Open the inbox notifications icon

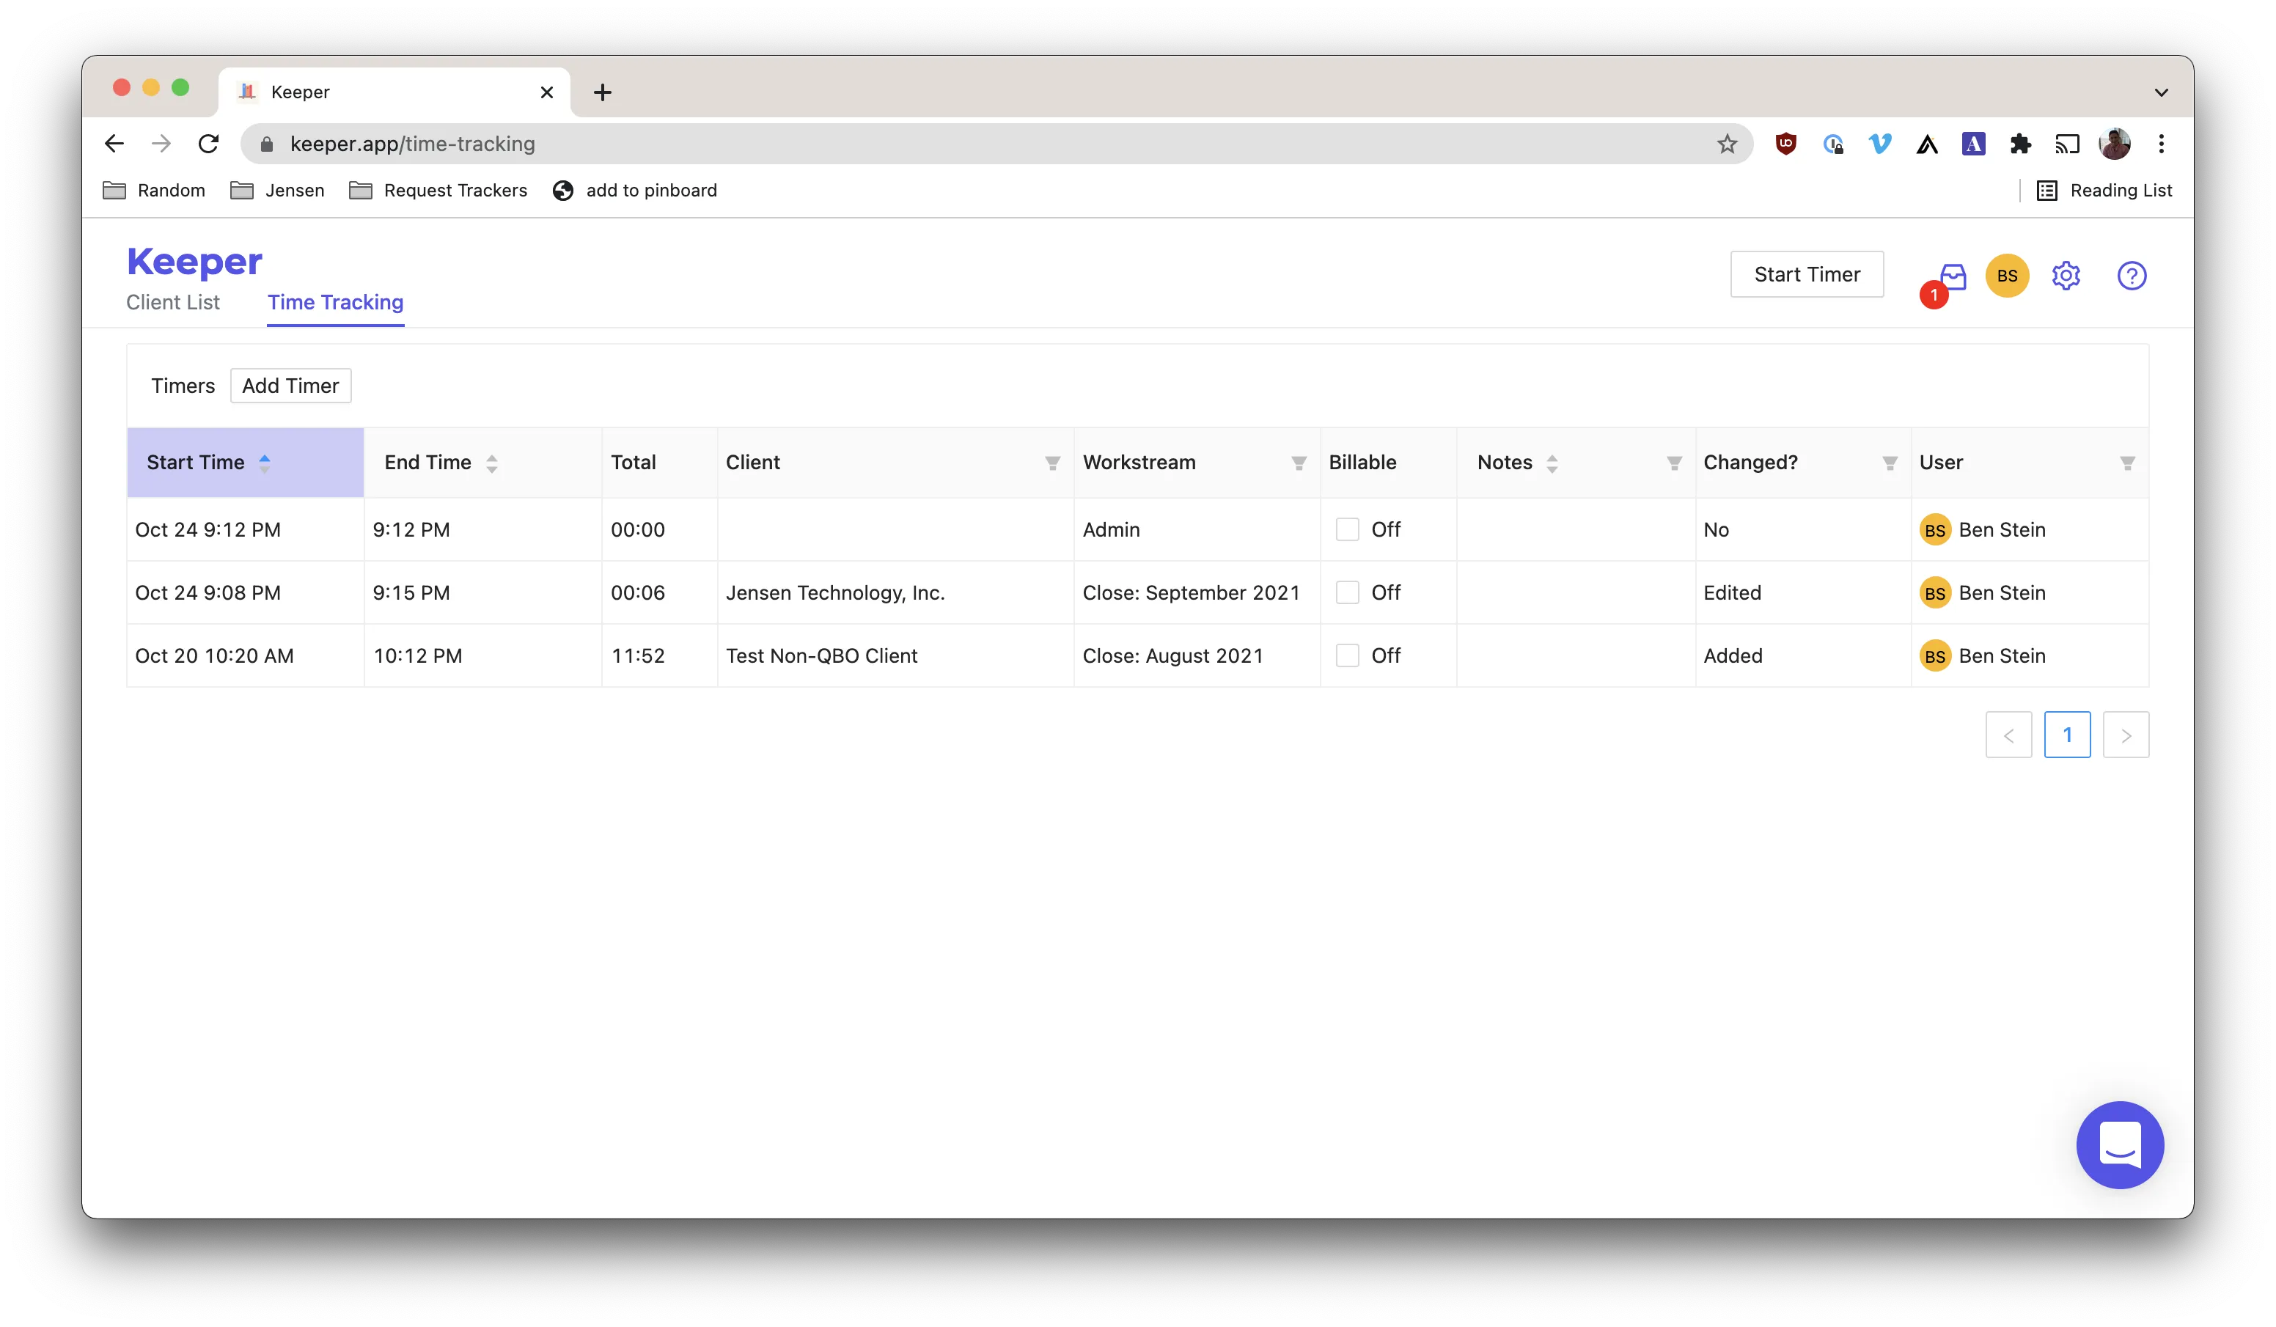1953,276
